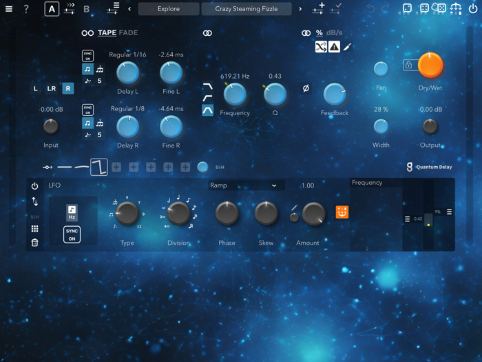Click the S&H button beside modulator slots
This screenshot has height=362, width=482.
(220, 167)
